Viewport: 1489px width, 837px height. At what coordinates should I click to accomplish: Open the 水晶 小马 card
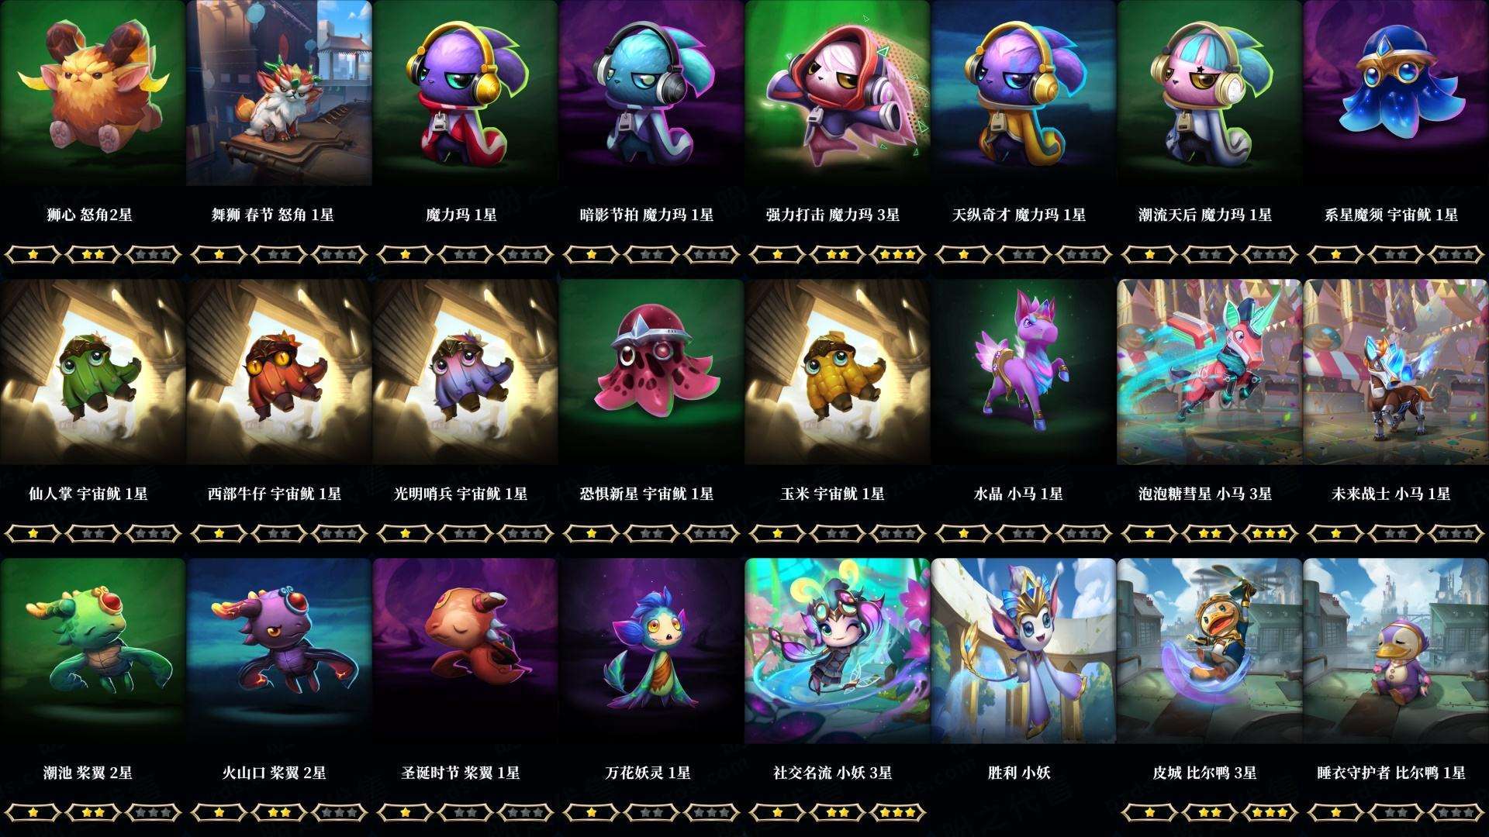pos(1024,372)
